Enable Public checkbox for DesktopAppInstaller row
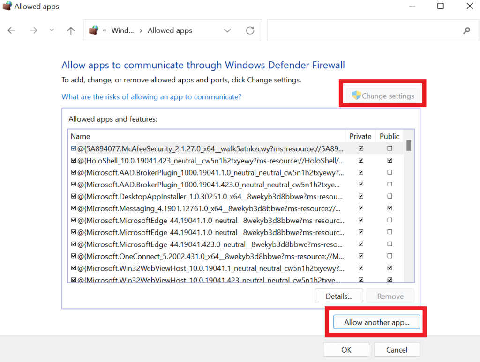 (x=390, y=196)
